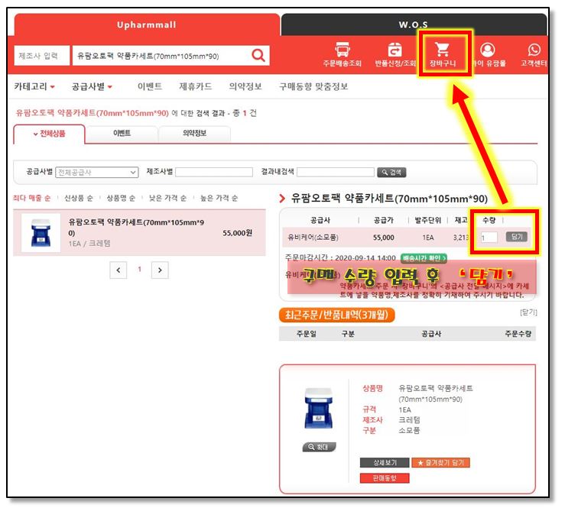Click the 확대 enlarge image button
565x511 pixels.
click(319, 447)
